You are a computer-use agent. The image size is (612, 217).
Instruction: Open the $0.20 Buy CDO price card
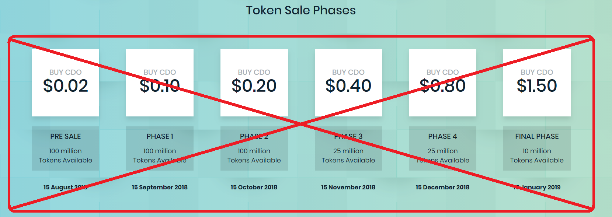pos(254,83)
